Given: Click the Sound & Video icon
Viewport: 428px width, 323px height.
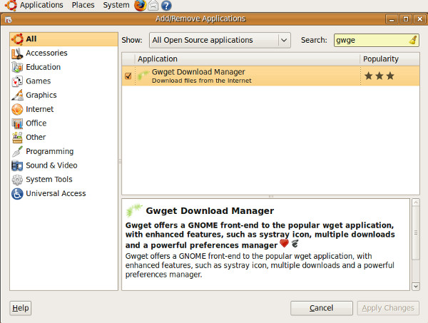Looking at the screenshot, I should point(17,165).
